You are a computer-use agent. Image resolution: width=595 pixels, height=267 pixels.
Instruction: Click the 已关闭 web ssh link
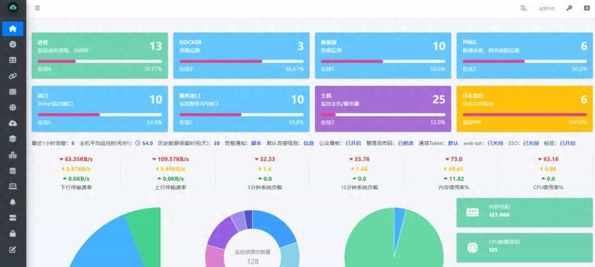tap(495, 143)
